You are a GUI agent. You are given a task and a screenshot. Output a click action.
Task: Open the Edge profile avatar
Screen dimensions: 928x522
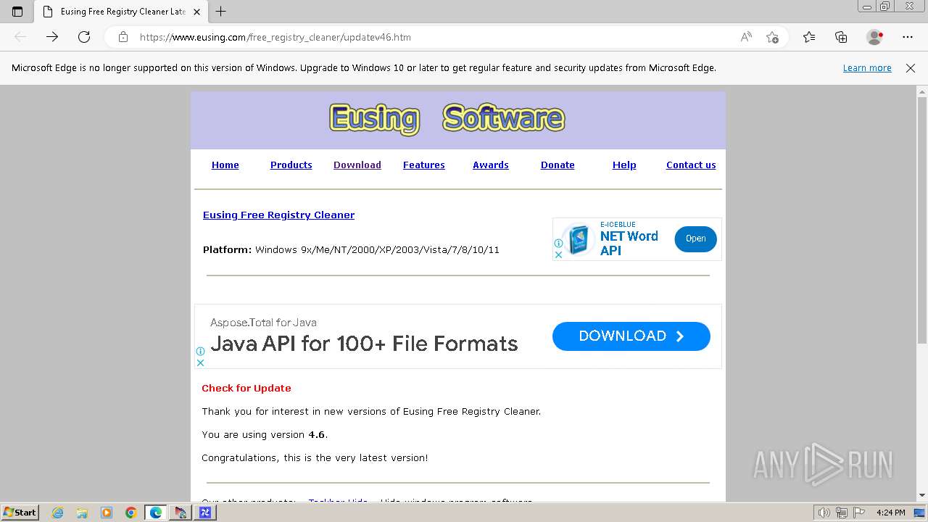[874, 37]
